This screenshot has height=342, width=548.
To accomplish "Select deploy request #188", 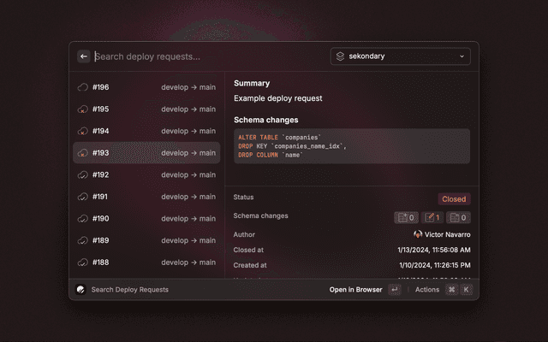I will click(x=146, y=262).
